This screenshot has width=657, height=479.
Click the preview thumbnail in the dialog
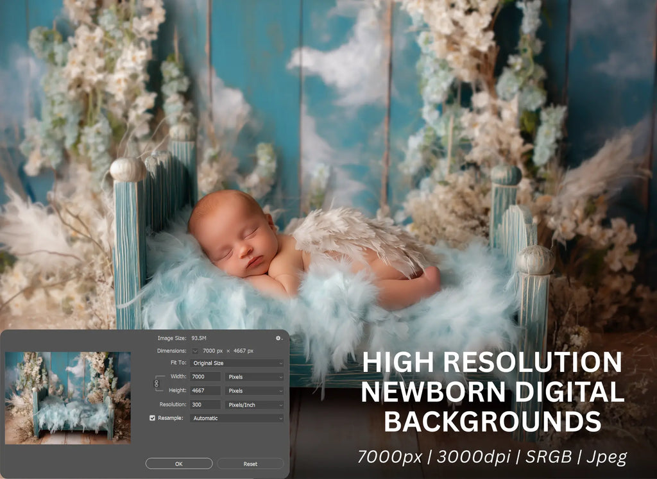(x=68, y=398)
